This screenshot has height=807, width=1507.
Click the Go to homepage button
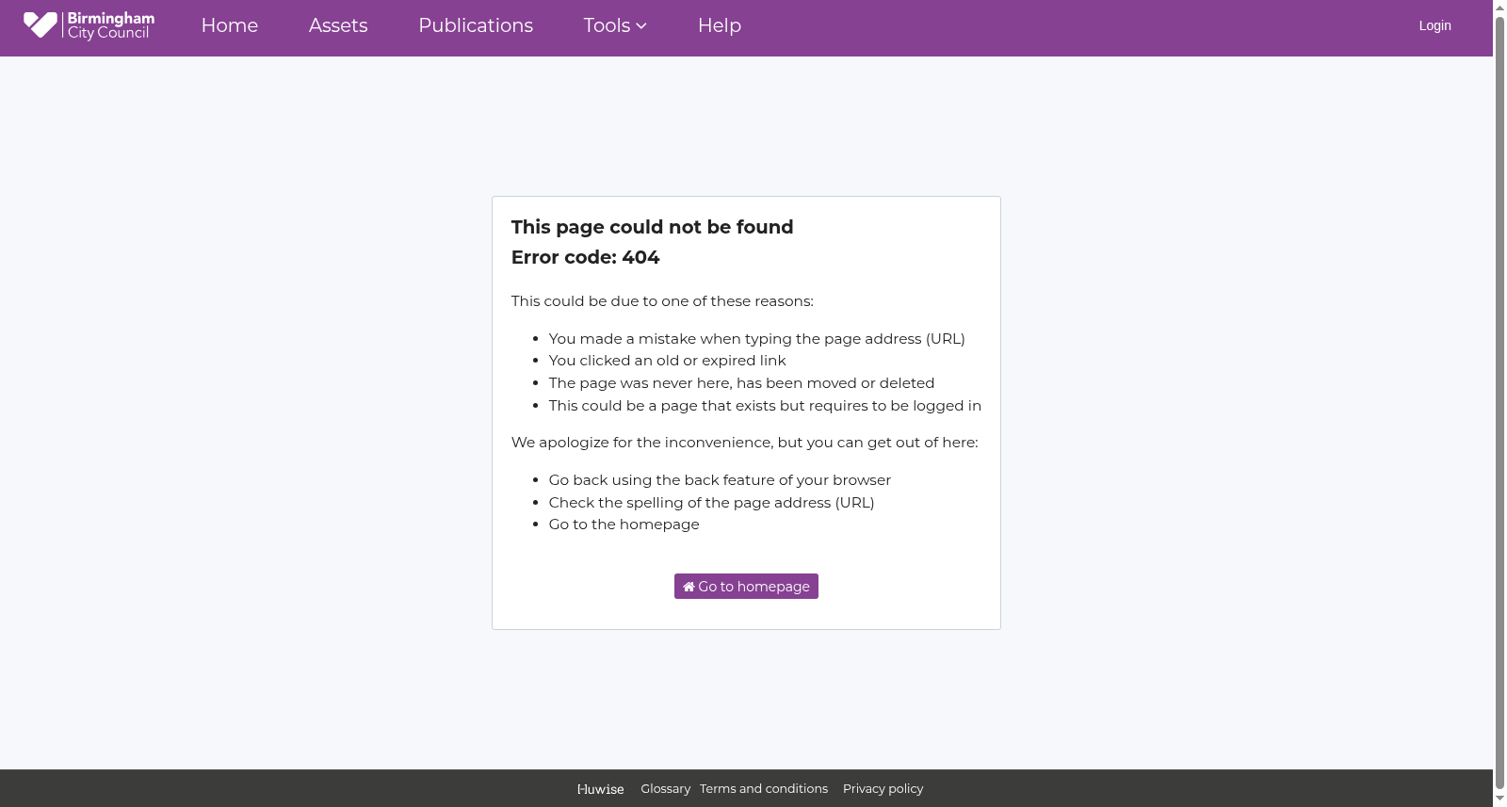pos(746,586)
